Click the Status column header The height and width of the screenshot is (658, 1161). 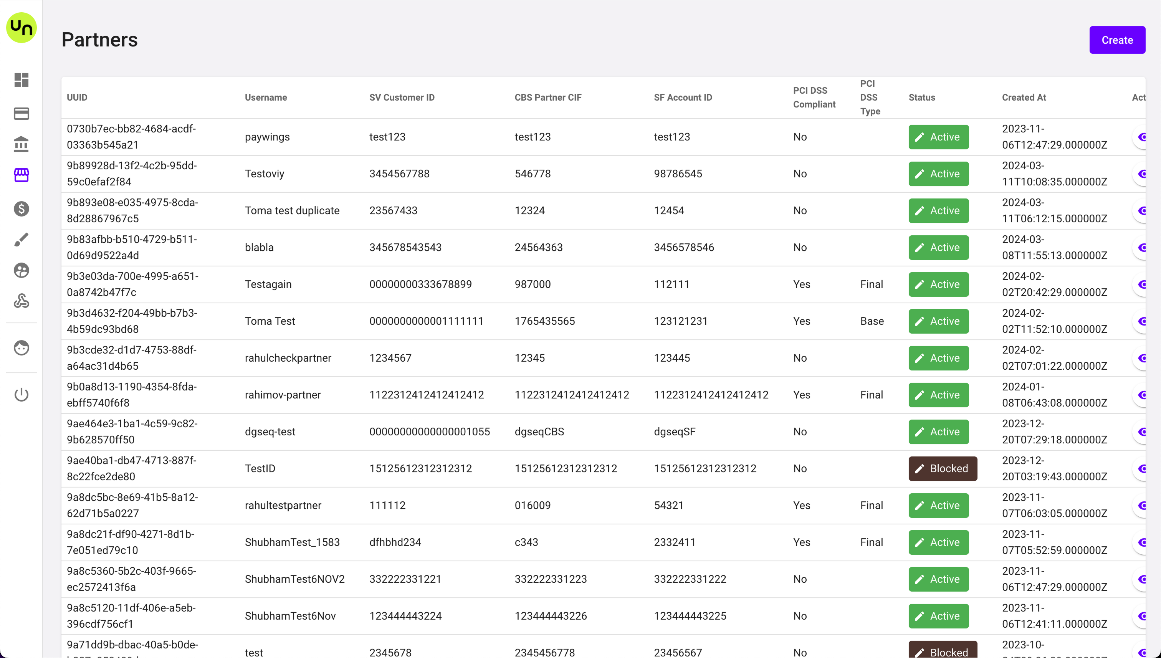tap(921, 98)
